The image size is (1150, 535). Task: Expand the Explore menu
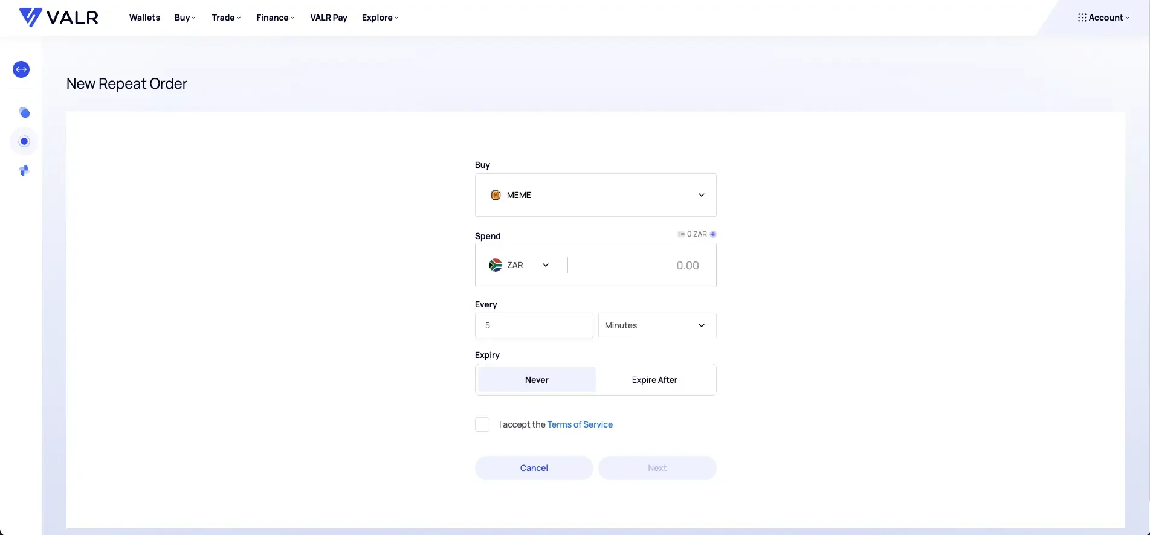tap(380, 18)
